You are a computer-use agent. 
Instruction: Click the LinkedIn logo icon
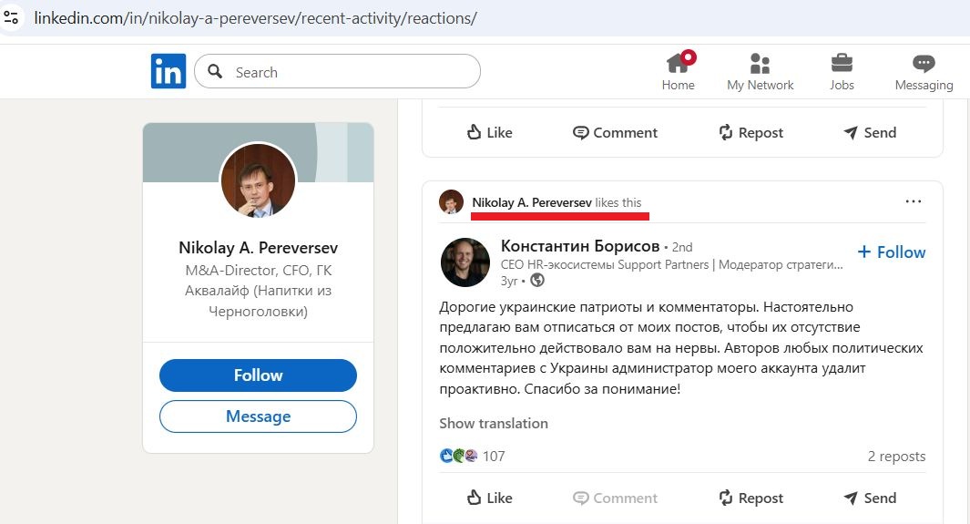click(168, 71)
